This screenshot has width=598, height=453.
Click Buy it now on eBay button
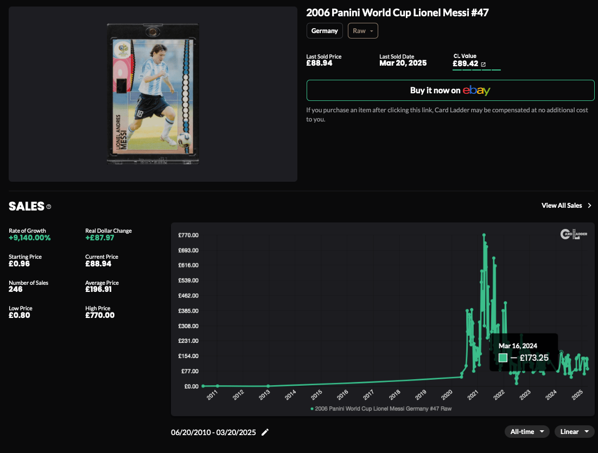click(450, 91)
